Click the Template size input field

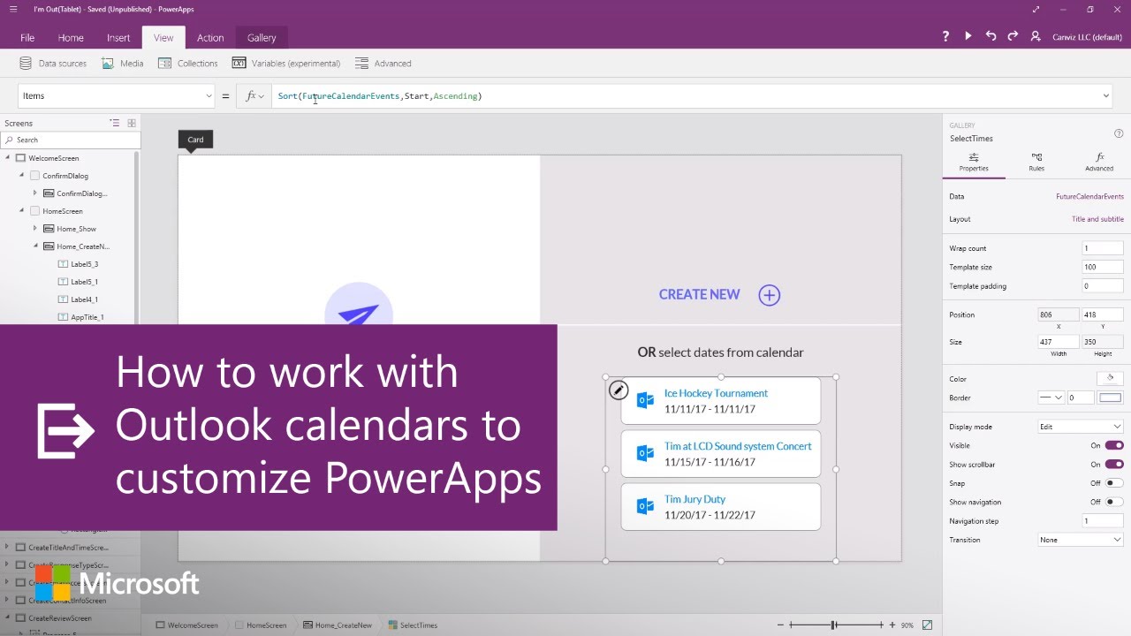click(1103, 267)
